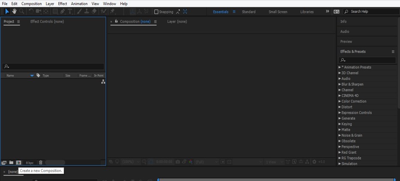Expand the Blur & Sharpen category

(x=340, y=84)
